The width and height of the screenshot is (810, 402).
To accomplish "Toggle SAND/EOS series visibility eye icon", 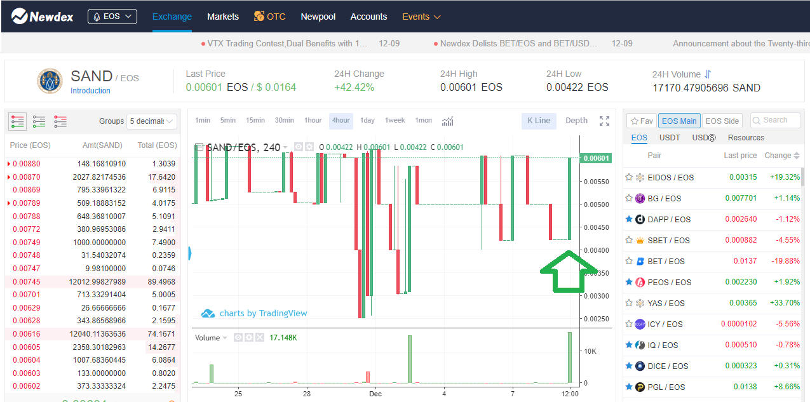I will 299,147.
